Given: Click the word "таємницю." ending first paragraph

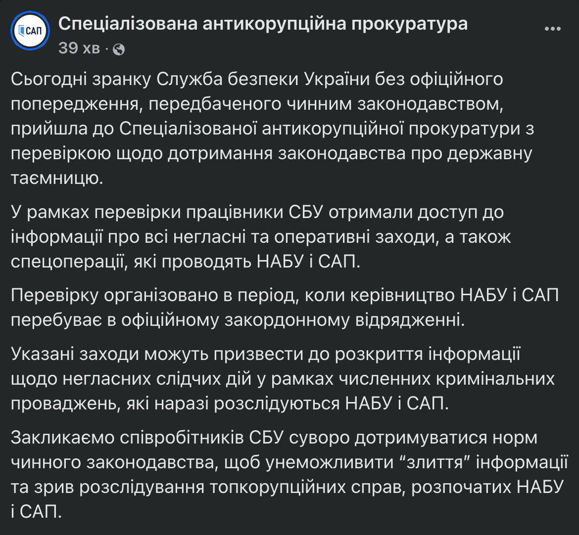Looking at the screenshot, I should click(57, 178).
